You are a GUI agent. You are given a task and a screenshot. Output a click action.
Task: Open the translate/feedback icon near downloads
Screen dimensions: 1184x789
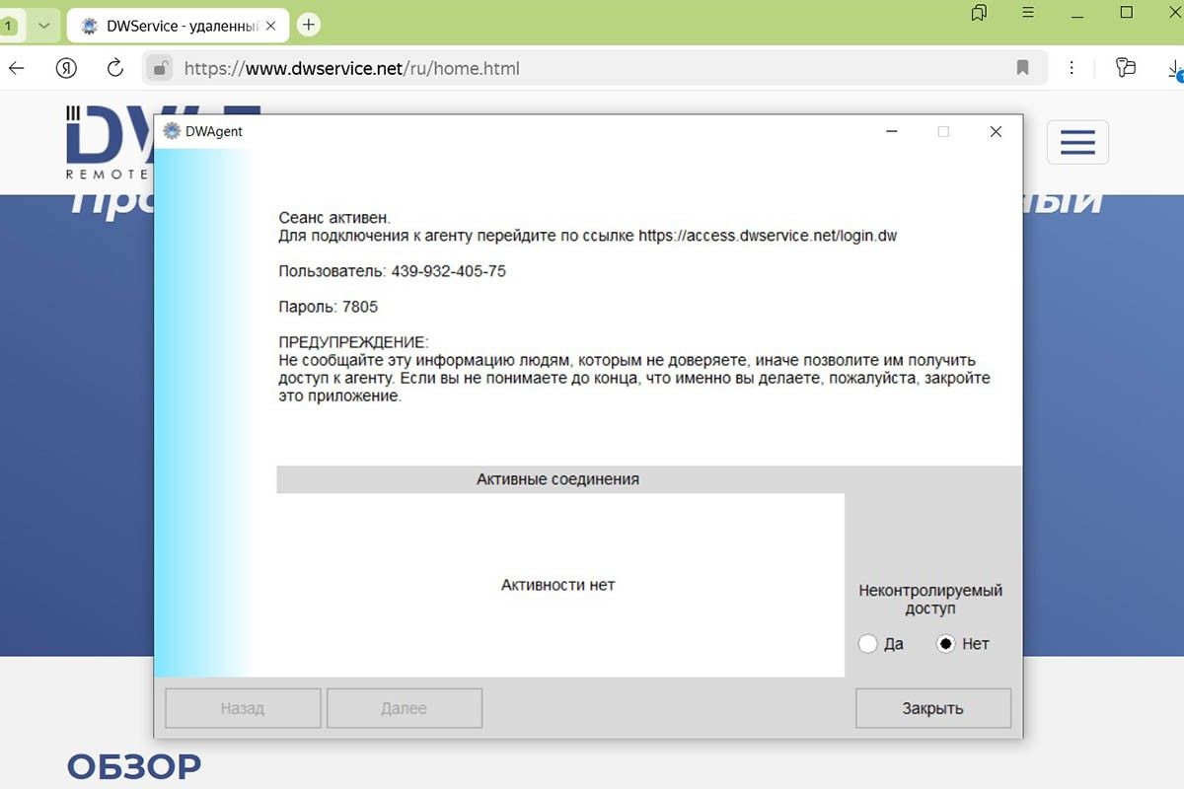pyautogui.click(x=1125, y=68)
